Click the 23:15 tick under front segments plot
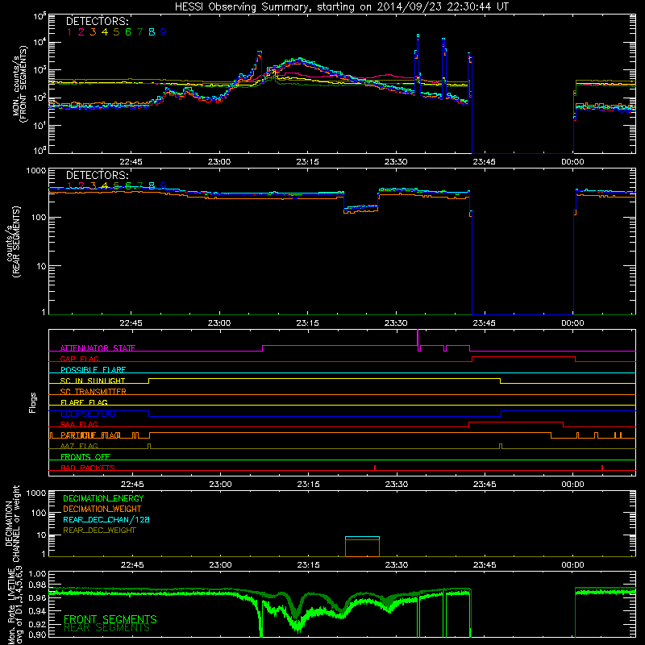 coord(308,162)
